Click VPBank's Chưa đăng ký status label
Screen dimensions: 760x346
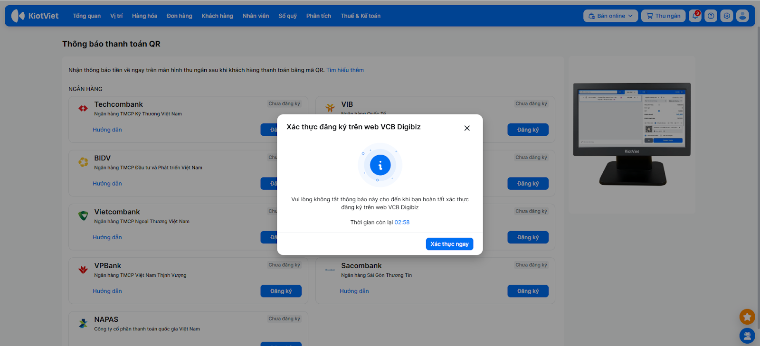(285, 265)
